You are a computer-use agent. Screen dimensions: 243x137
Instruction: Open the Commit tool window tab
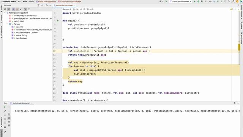[2, 19]
